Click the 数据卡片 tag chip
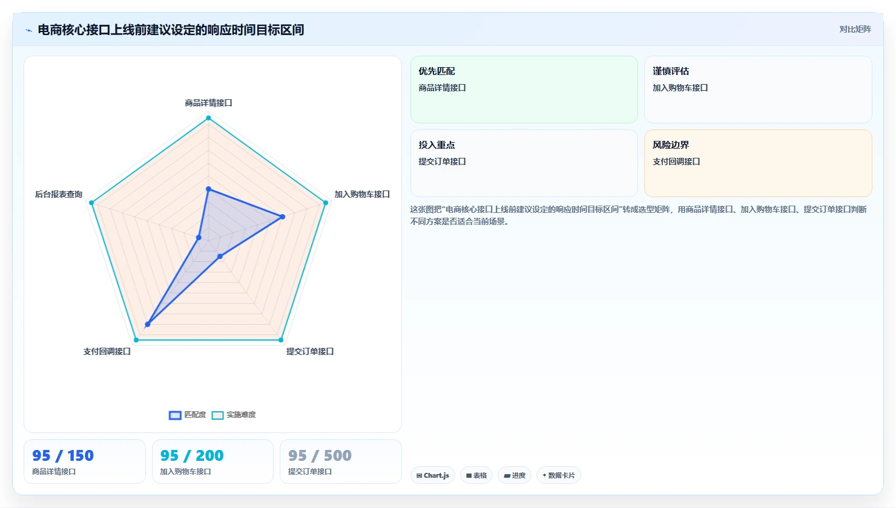 (x=559, y=475)
